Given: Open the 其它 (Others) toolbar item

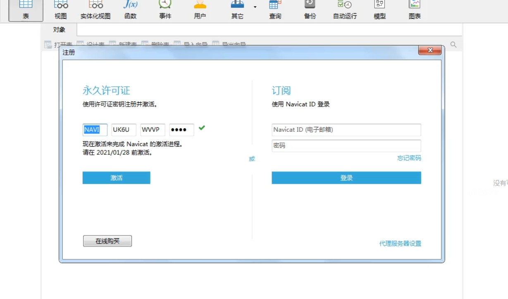Looking at the screenshot, I should tap(237, 10).
